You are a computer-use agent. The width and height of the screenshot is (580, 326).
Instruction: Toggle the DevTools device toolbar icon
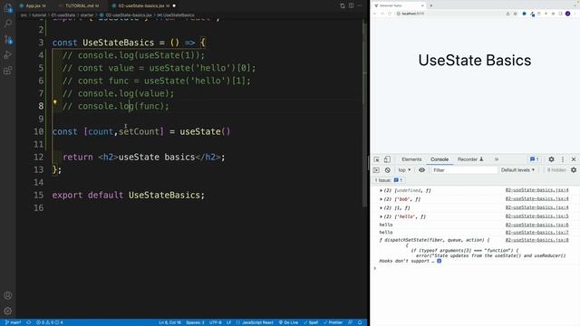(x=387, y=159)
